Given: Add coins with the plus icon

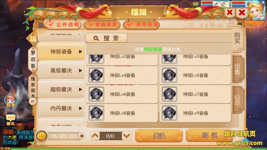Looking at the screenshot, I should (x=82, y=136).
